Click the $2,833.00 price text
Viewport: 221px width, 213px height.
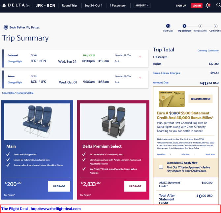(91, 184)
